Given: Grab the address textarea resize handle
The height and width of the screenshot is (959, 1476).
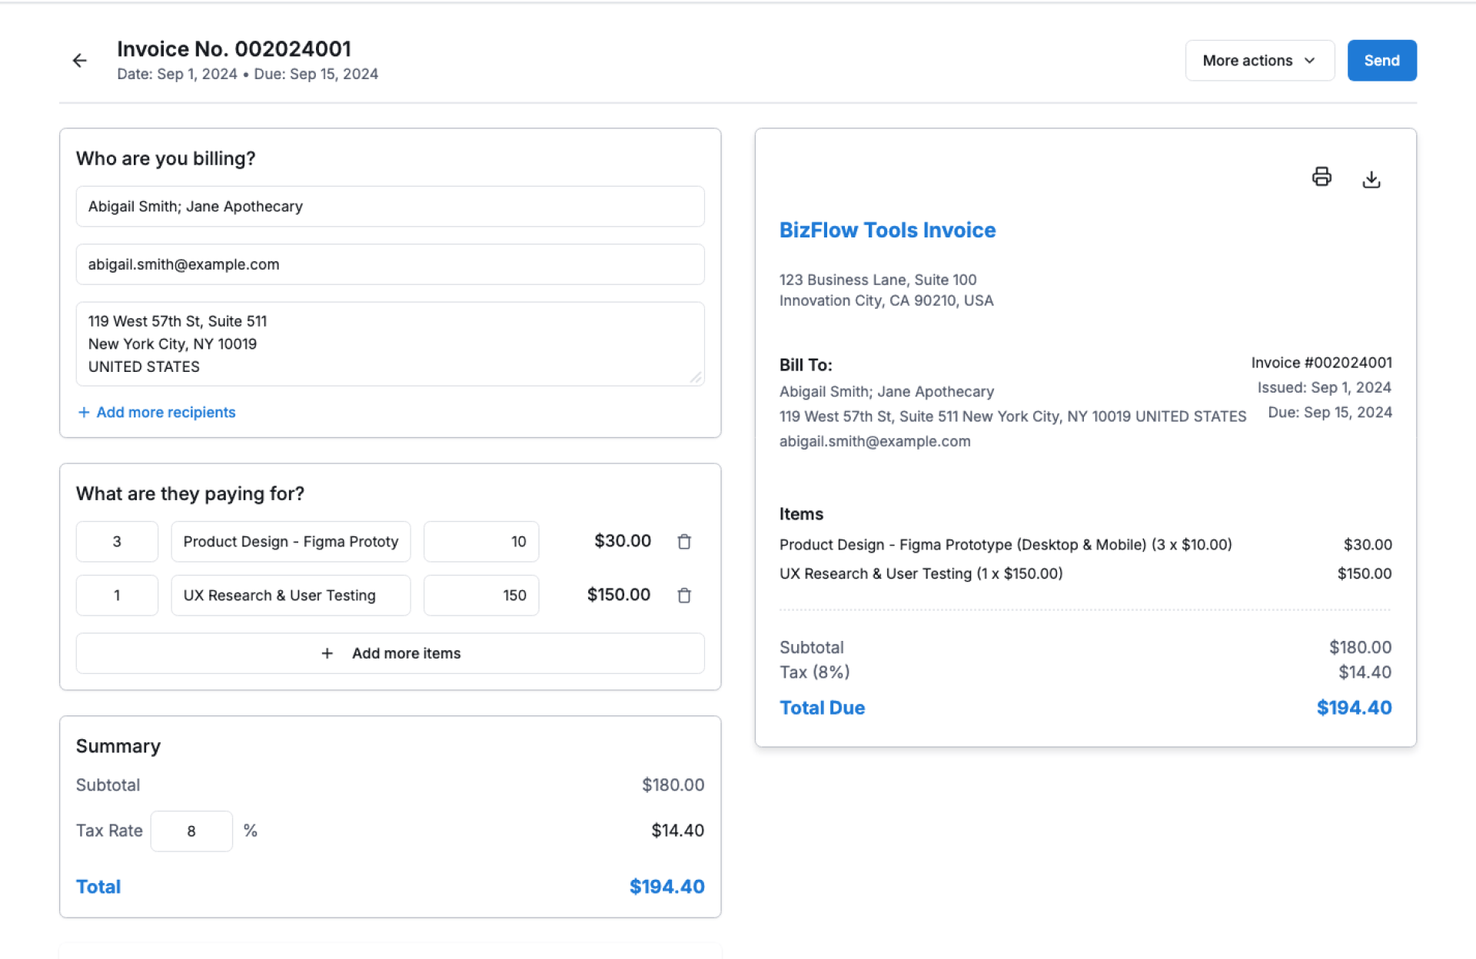Looking at the screenshot, I should pos(696,377).
